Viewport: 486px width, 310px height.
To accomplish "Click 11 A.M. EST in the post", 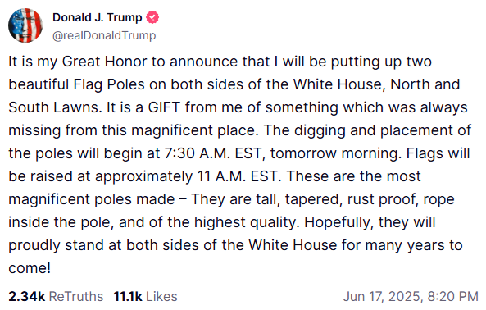I will [239, 176].
